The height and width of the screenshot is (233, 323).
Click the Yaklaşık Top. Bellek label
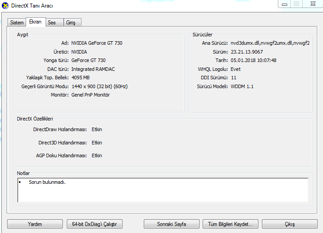tap(47, 78)
